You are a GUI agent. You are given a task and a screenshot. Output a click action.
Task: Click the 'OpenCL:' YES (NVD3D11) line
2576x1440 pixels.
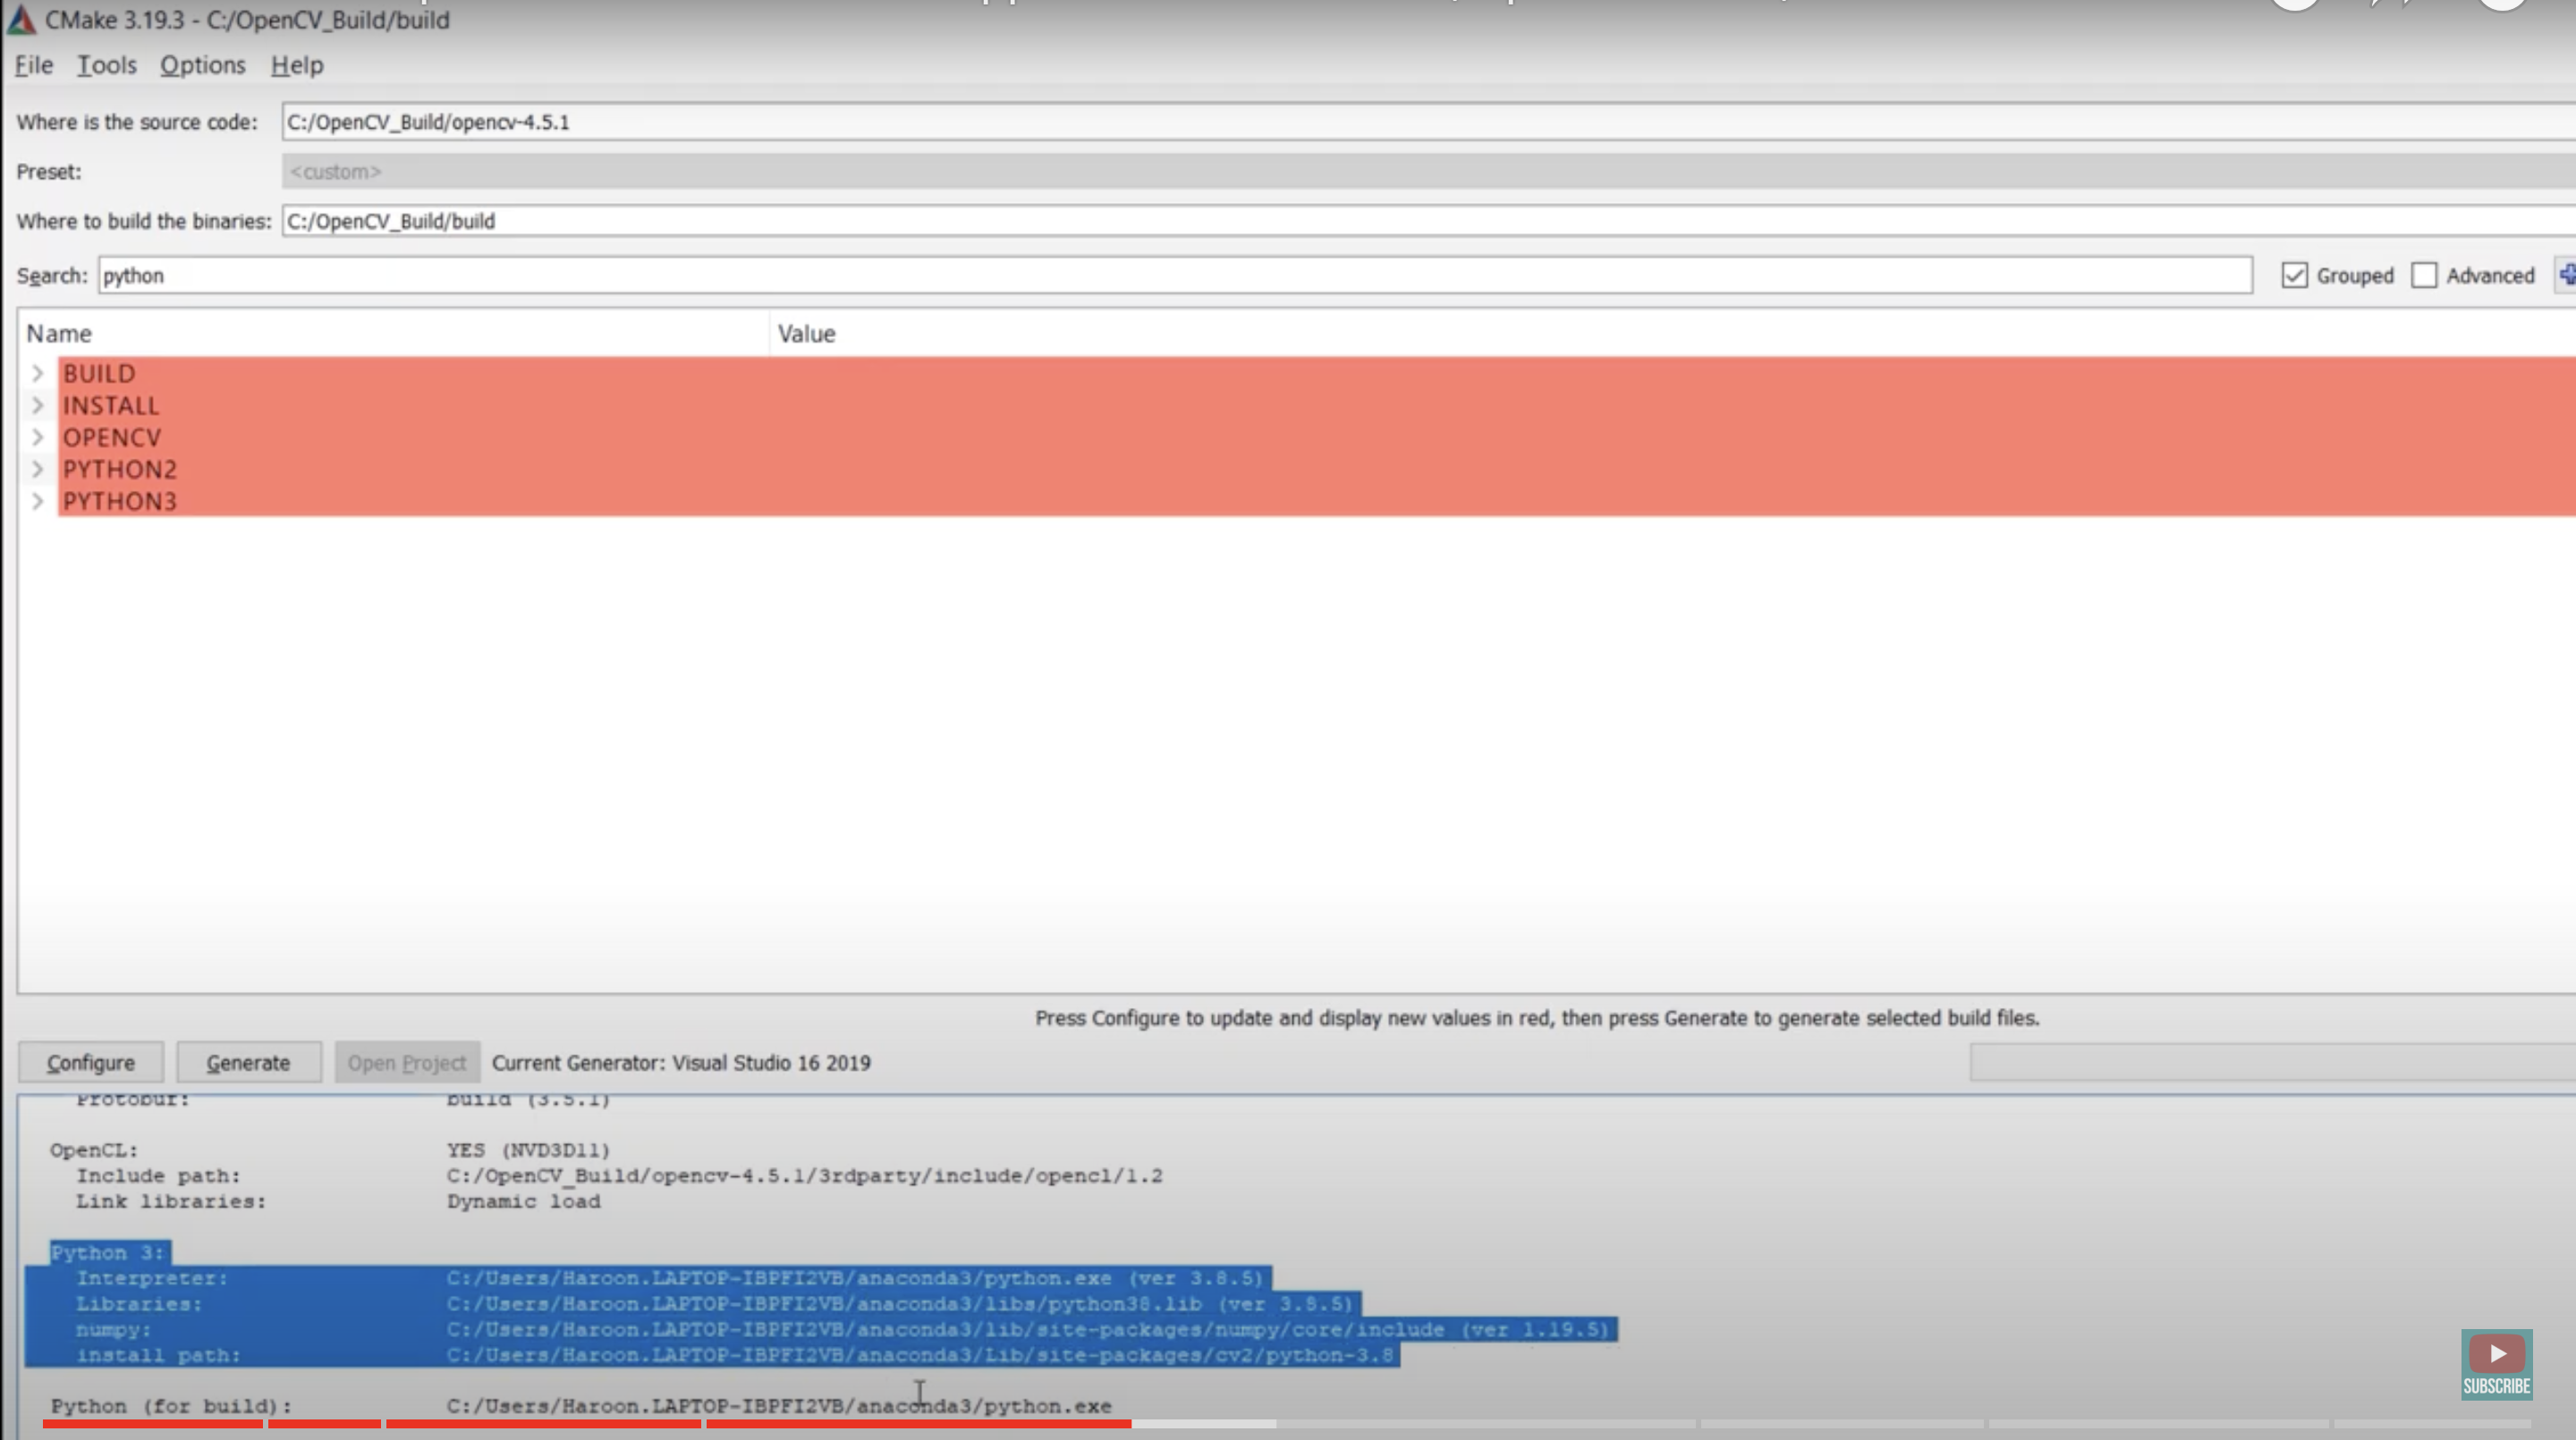point(330,1150)
